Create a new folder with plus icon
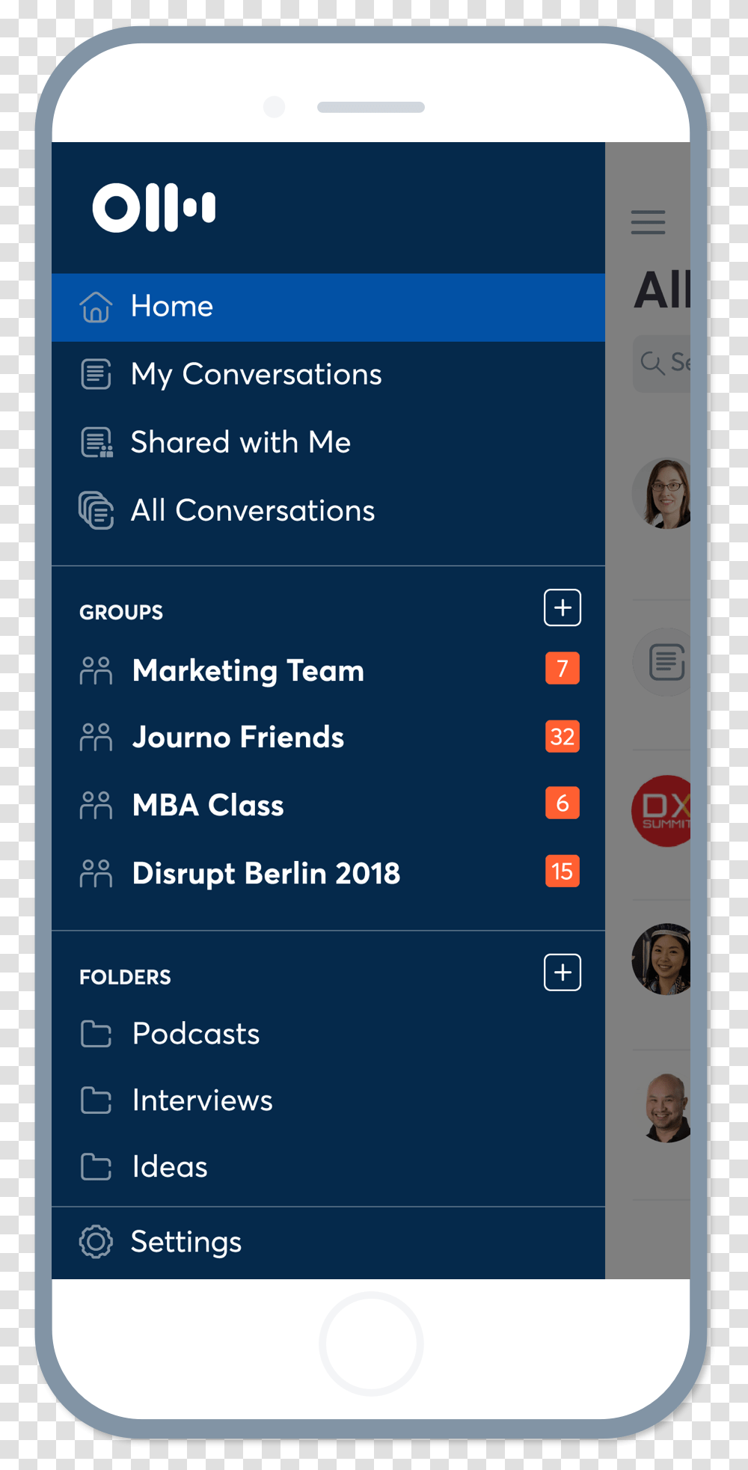This screenshot has height=1470, width=748. pyautogui.click(x=562, y=973)
